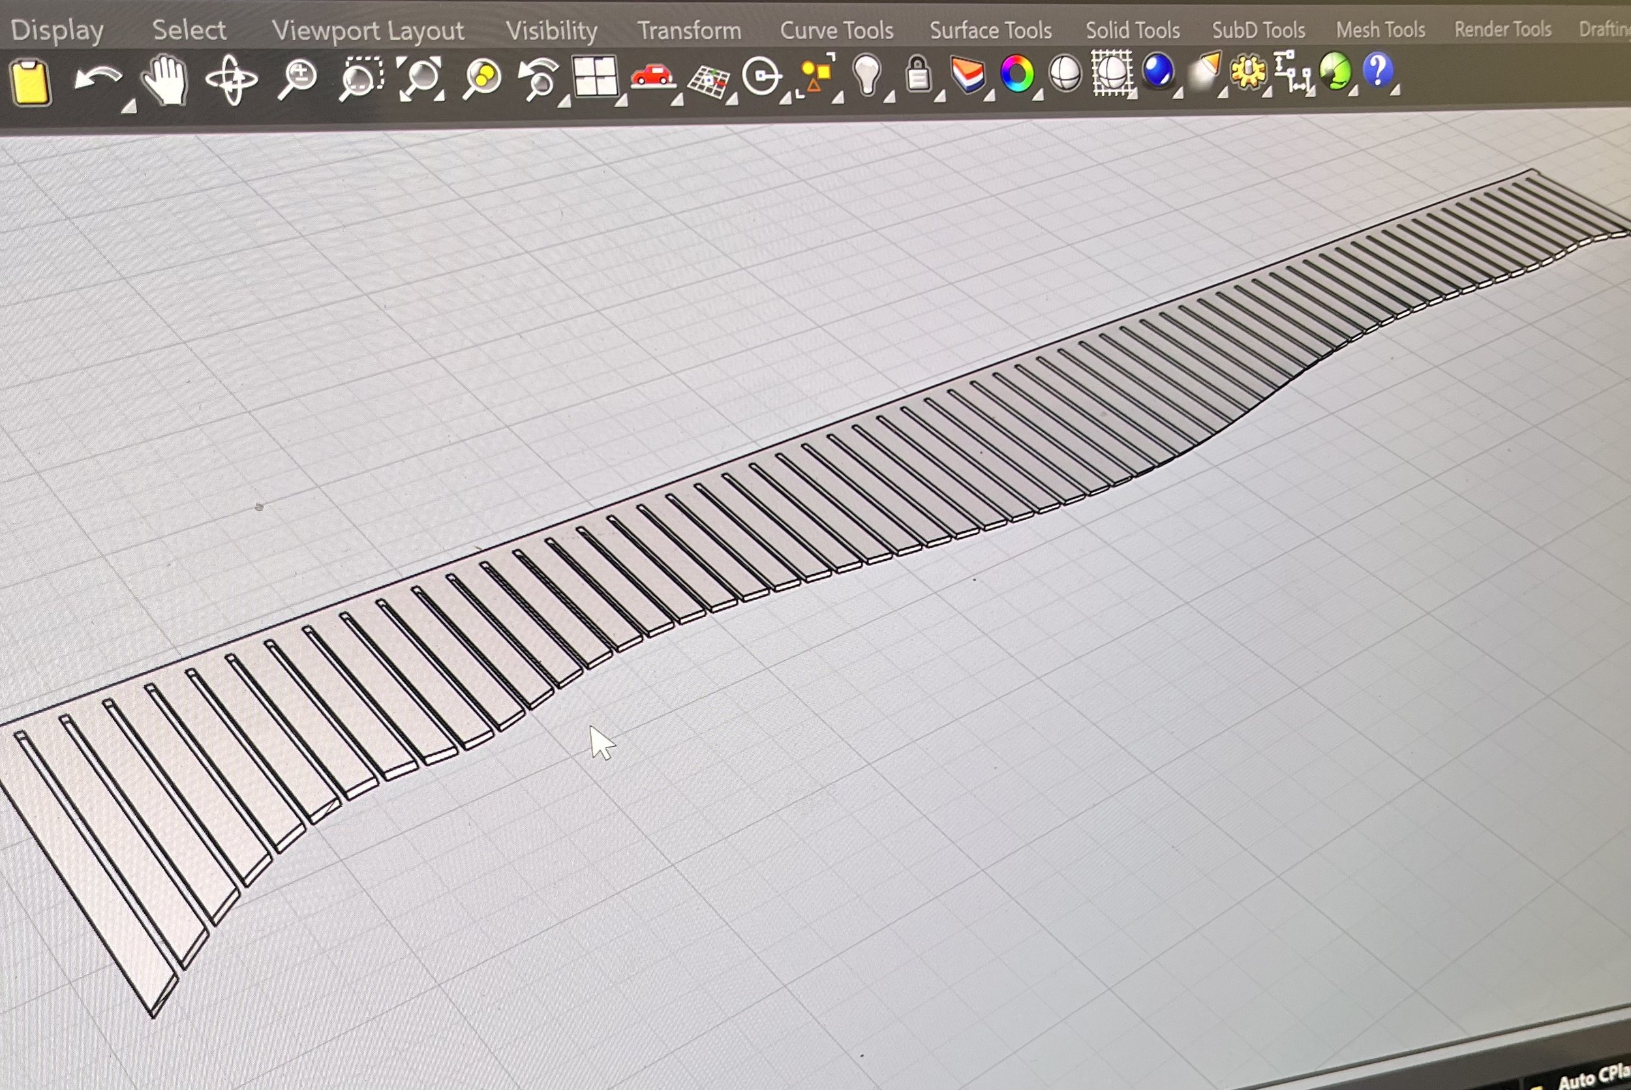Image resolution: width=1631 pixels, height=1090 pixels.
Task: Select the Rotate View tool
Action: pos(232,80)
